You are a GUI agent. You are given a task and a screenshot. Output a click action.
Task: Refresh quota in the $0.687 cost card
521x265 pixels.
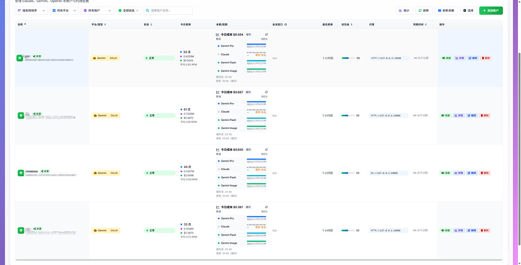click(x=266, y=92)
